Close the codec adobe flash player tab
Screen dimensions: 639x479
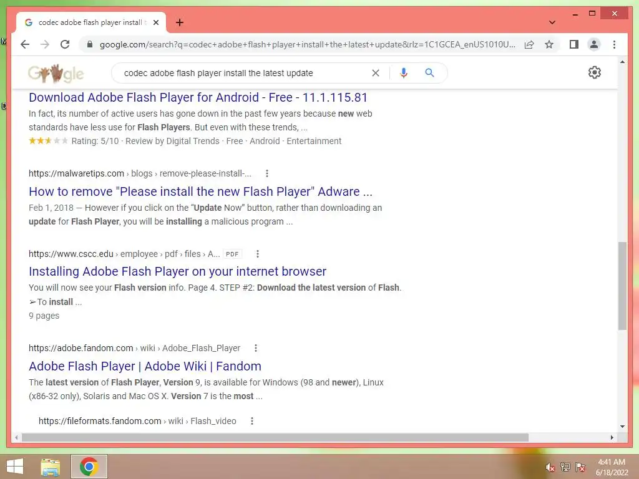(x=156, y=22)
